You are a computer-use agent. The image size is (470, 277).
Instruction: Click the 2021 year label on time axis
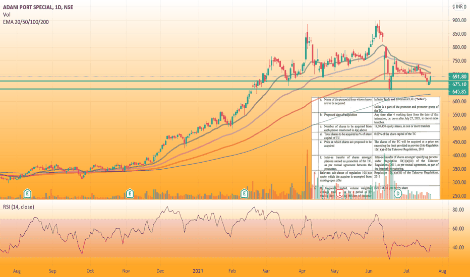pyautogui.click(x=198, y=271)
